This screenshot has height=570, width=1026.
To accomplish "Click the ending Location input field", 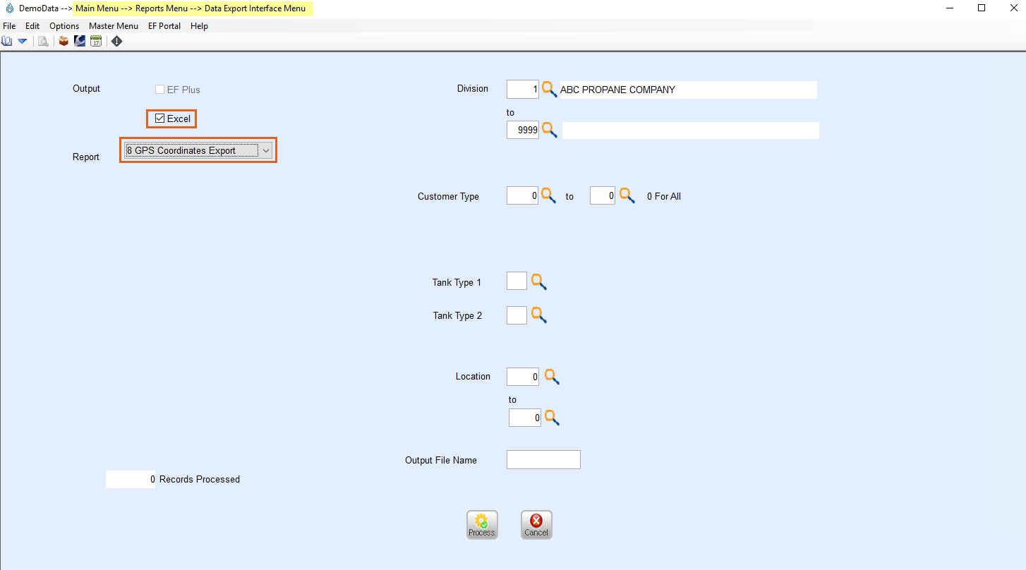I will (525, 418).
